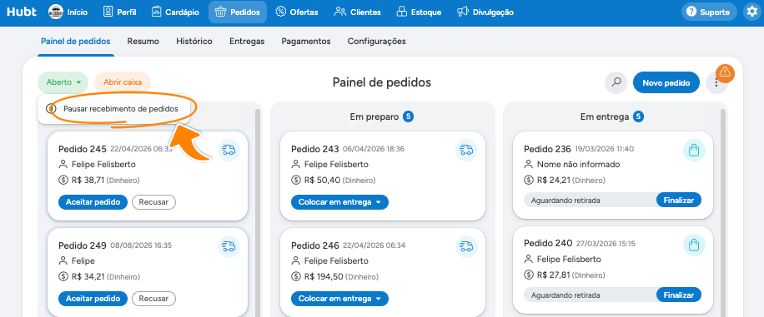This screenshot has height=317, width=764.
Task: Click the first column's scrollbar
Action: (258, 212)
